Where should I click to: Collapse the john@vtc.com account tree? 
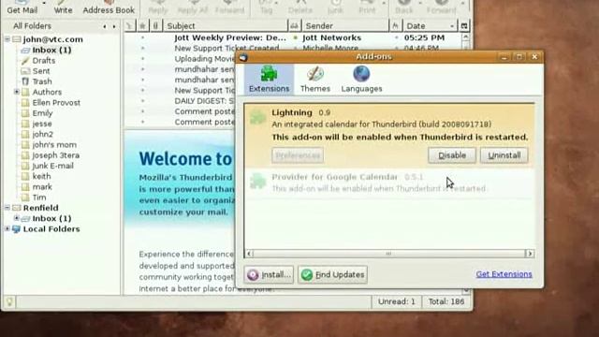[x=7, y=39]
